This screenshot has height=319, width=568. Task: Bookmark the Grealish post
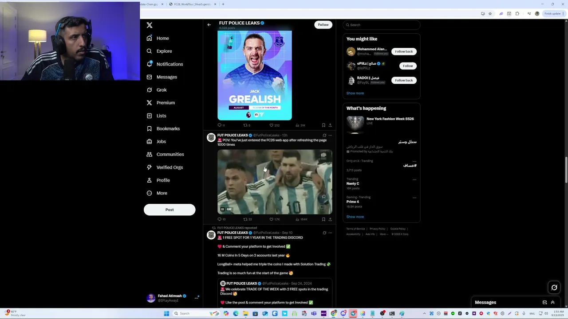(x=323, y=125)
